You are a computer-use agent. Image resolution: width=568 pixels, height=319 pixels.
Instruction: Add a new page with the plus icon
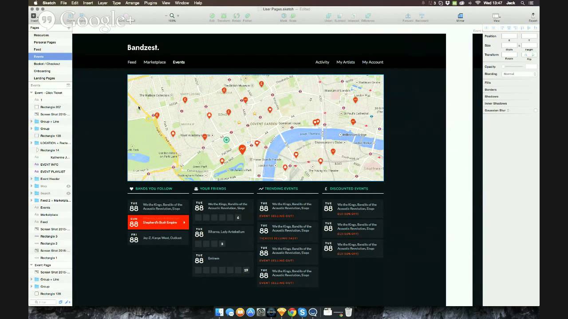[x=68, y=27]
